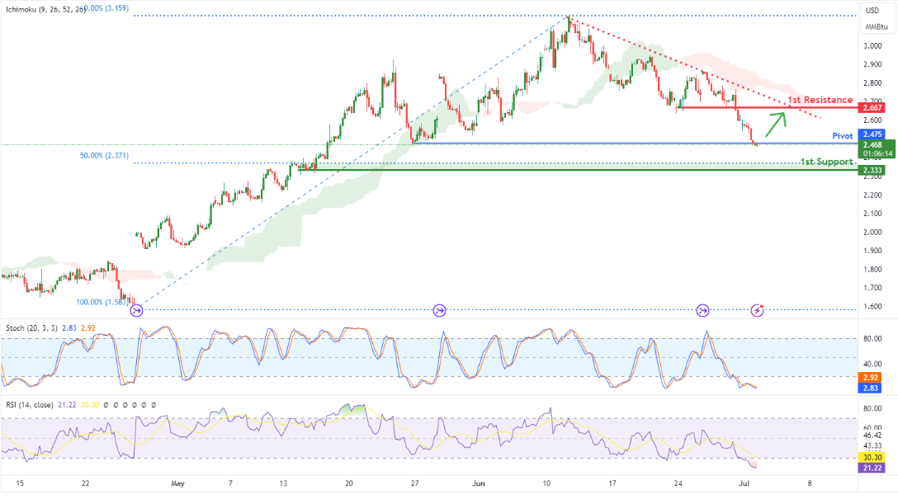This screenshot has width=898, height=499.
Task: Click the May label on the time axis
Action: coord(178,483)
